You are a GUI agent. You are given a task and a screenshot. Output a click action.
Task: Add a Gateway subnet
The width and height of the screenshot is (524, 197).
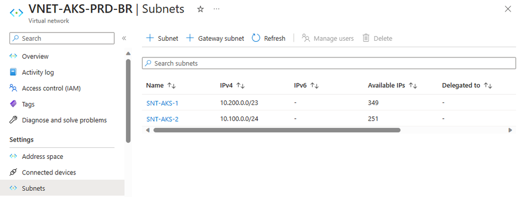pyautogui.click(x=215, y=38)
